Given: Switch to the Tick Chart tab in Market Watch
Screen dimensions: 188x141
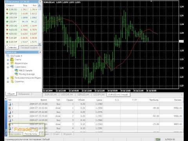Looking at the screenshot, I should pos(29,48).
